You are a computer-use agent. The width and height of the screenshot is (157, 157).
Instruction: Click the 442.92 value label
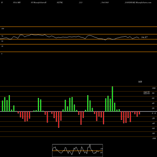pyautogui.click(x=146, y=92)
